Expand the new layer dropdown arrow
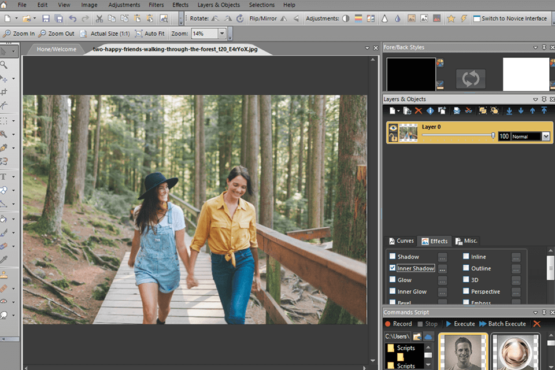Screen dimensions: 555x370 [x=399, y=110]
